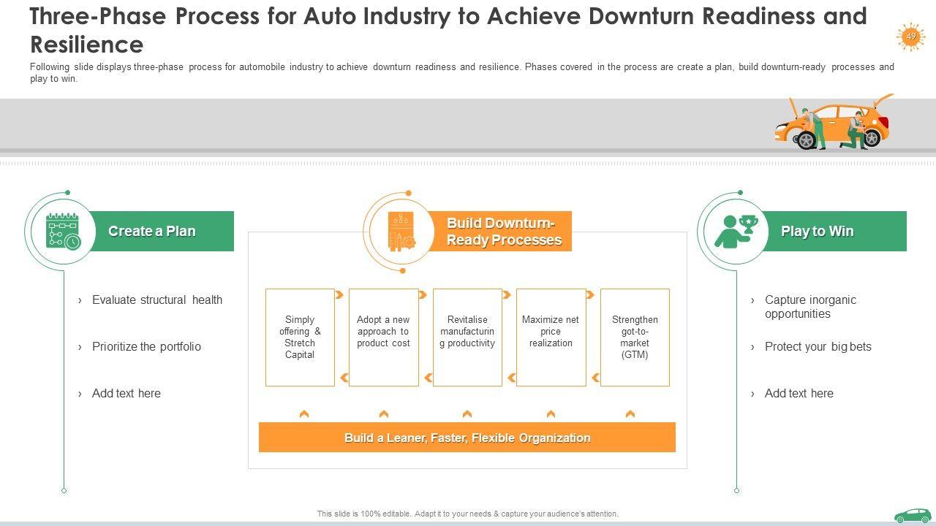936x526 pixels.
Task: Click the Maximize net price realization box
Action: tap(551, 337)
